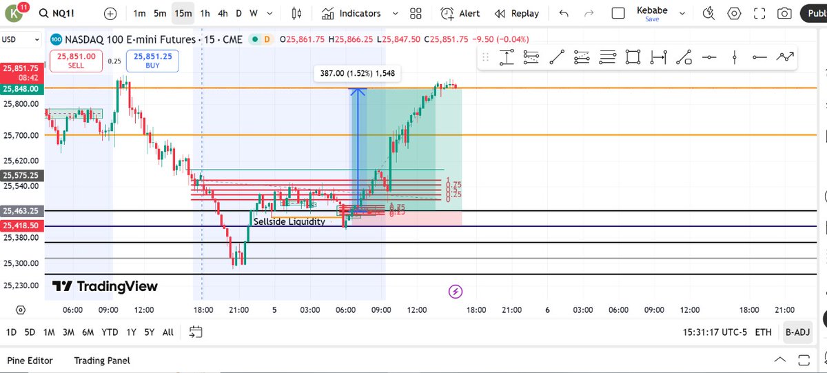Expand the timeframe interval dropdown
This screenshot has height=373, width=827.
[x=270, y=13]
